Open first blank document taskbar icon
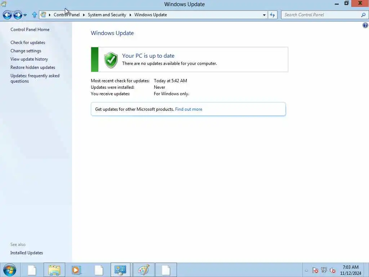This screenshot has width=369, height=277. (32, 270)
